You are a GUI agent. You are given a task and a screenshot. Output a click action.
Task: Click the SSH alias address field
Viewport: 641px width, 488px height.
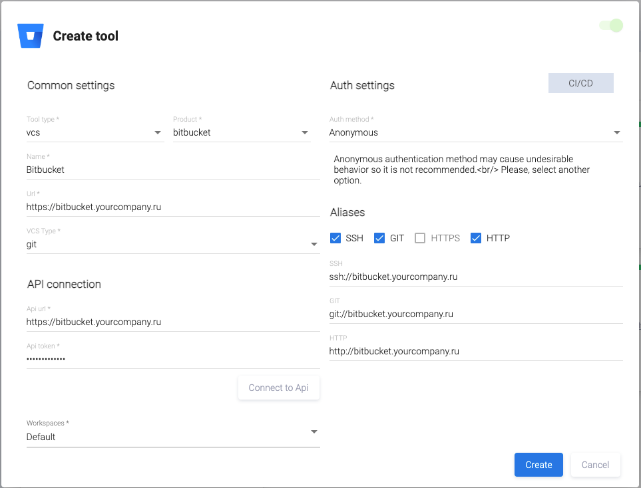coord(475,277)
